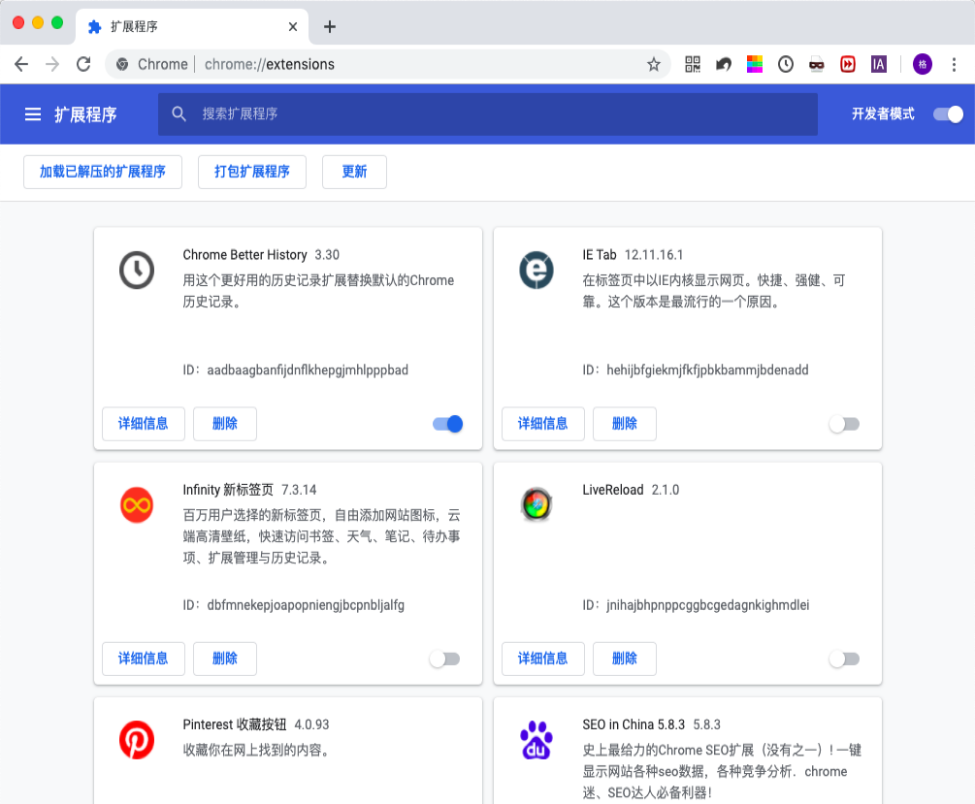Click the Pinterest logo icon
The width and height of the screenshot is (975, 804).
(x=137, y=740)
